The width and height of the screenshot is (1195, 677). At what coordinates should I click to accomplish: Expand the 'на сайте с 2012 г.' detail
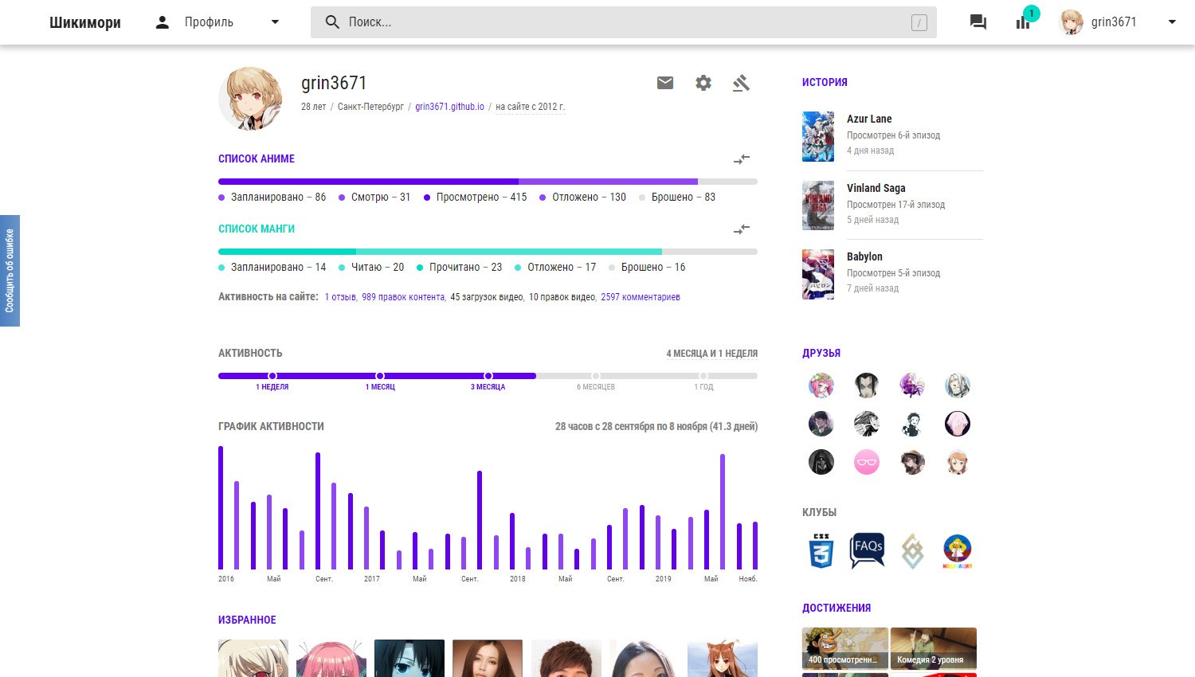coord(530,107)
